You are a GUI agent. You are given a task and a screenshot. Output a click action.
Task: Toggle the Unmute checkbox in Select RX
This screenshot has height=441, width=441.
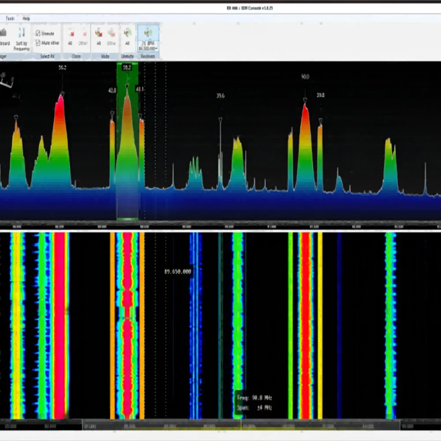pyautogui.click(x=38, y=34)
